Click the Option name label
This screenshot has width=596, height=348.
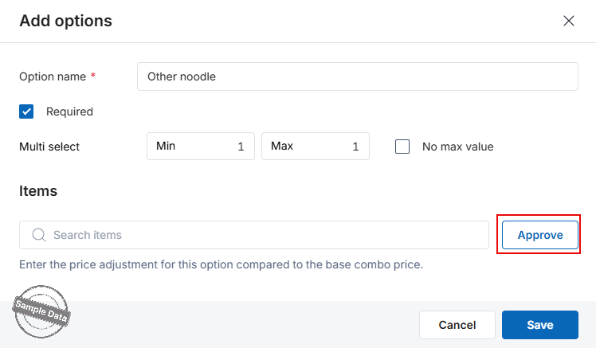(53, 76)
